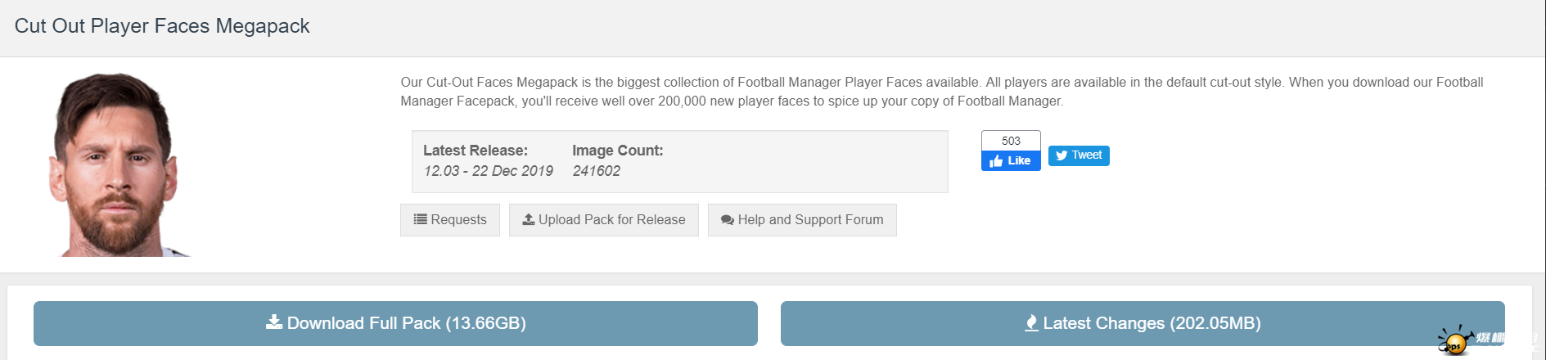Click the list icon beside Requests

tap(421, 219)
